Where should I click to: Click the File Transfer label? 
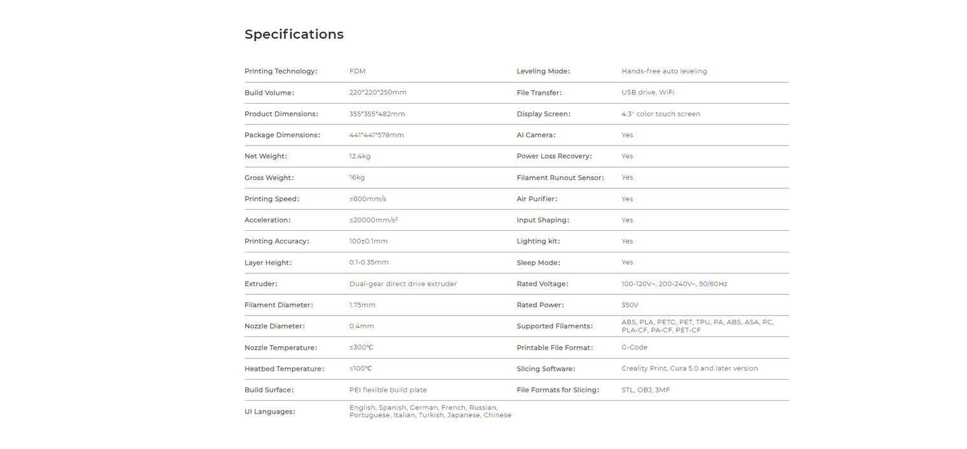pyautogui.click(x=539, y=93)
